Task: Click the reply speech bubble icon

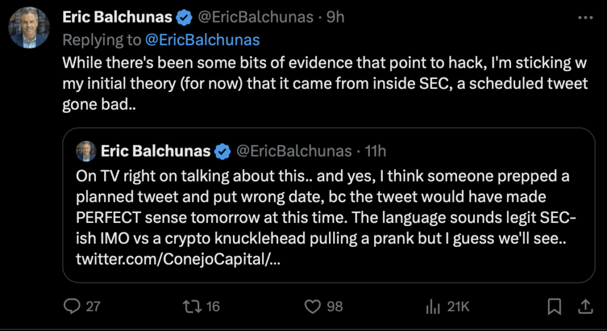Action: point(72,306)
